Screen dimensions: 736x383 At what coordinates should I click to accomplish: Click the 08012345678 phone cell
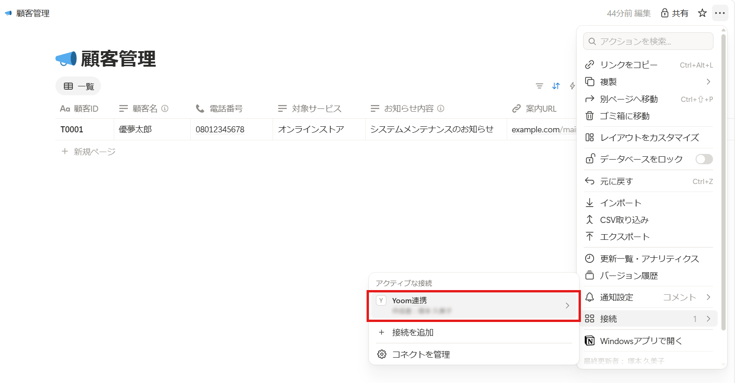pos(232,129)
